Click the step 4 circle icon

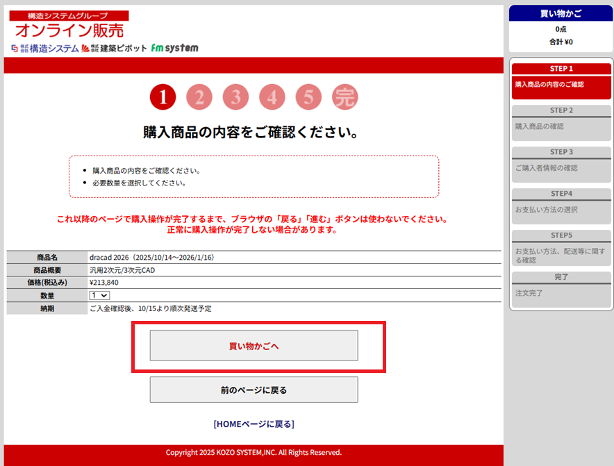tap(272, 98)
